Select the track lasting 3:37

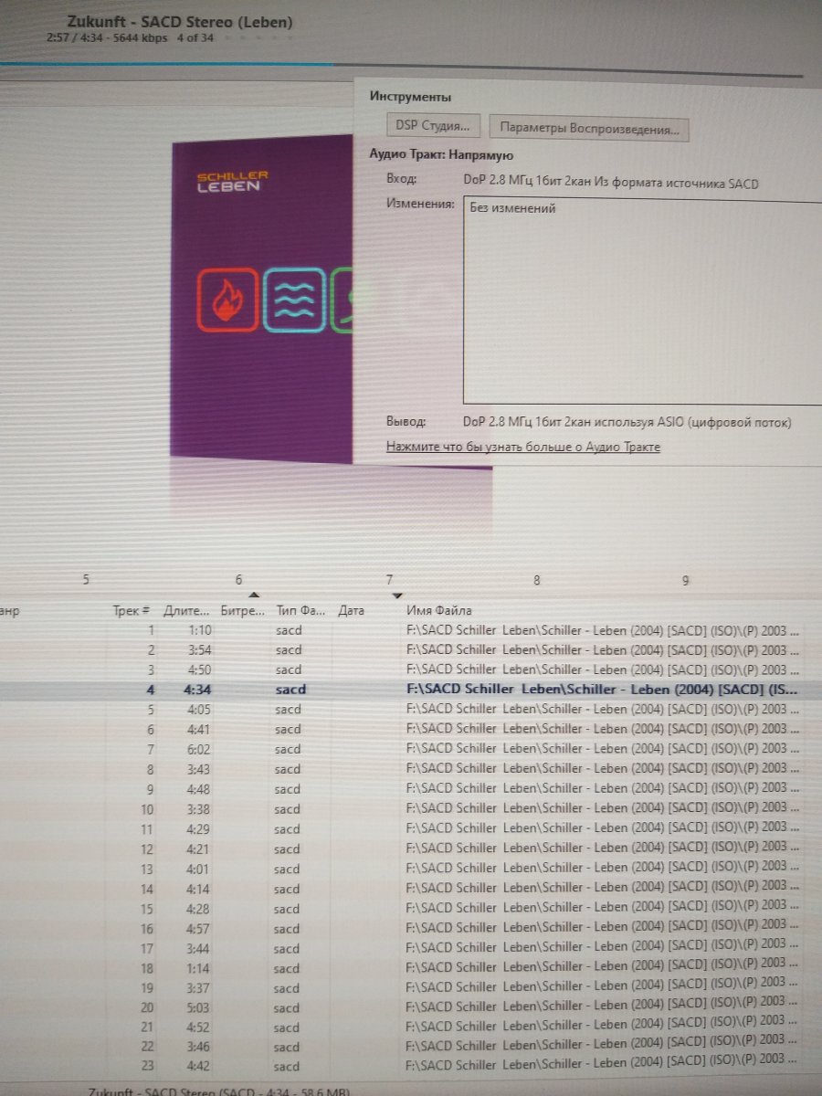coord(402,988)
